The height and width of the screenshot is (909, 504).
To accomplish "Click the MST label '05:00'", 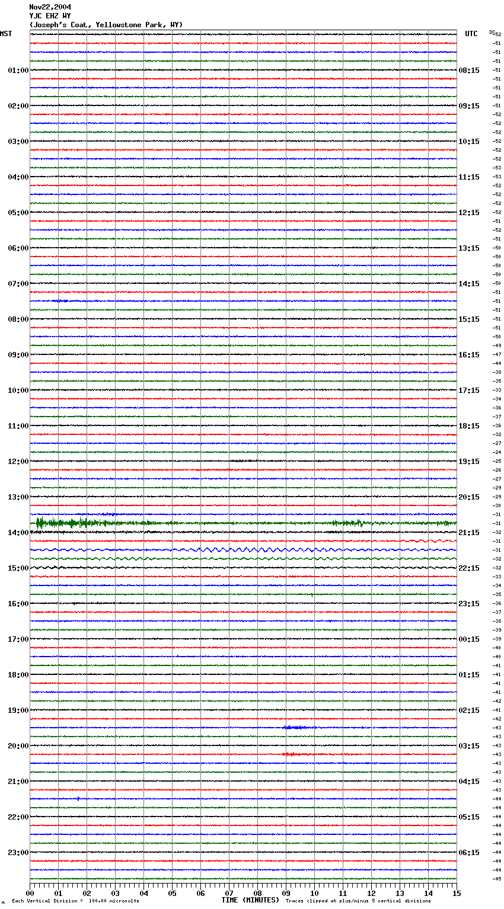I will (x=18, y=213).
